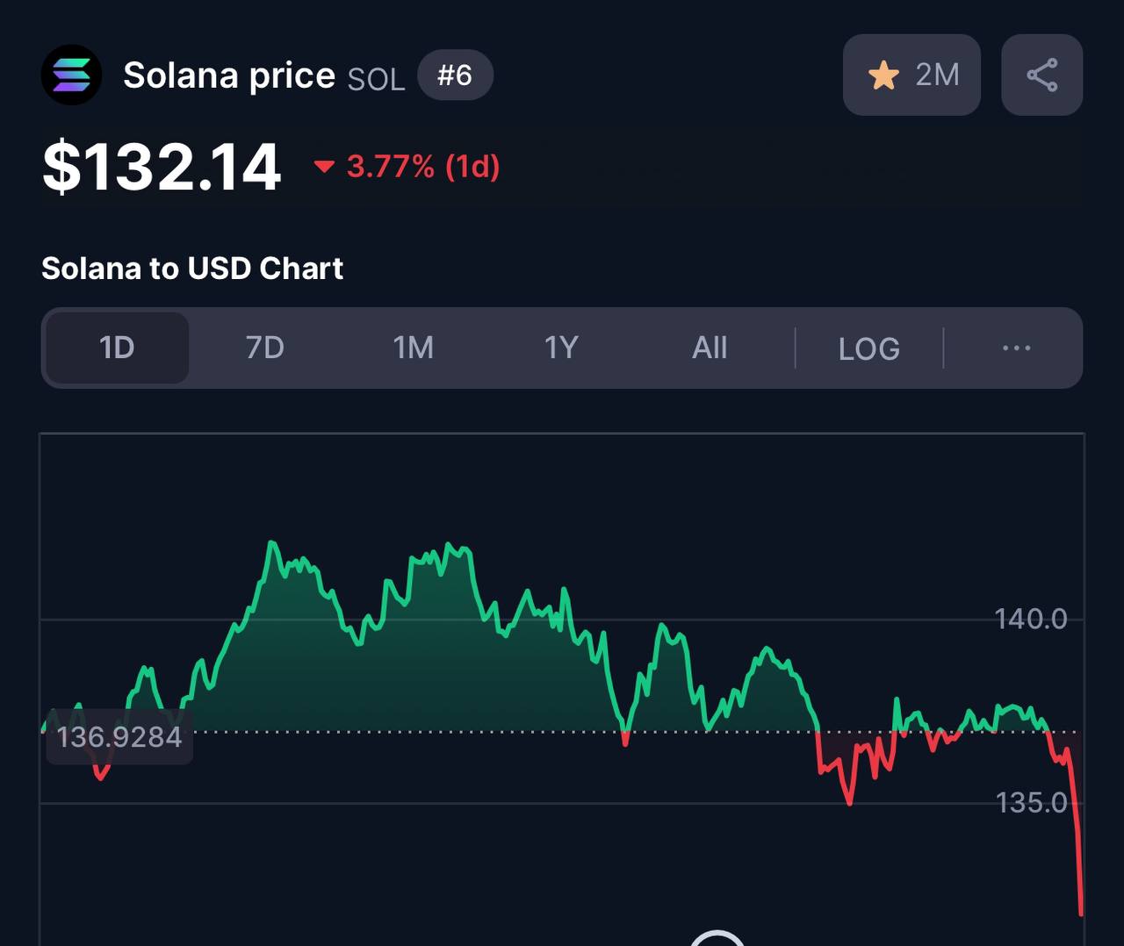
Task: Show All-time chart range
Action: click(710, 348)
